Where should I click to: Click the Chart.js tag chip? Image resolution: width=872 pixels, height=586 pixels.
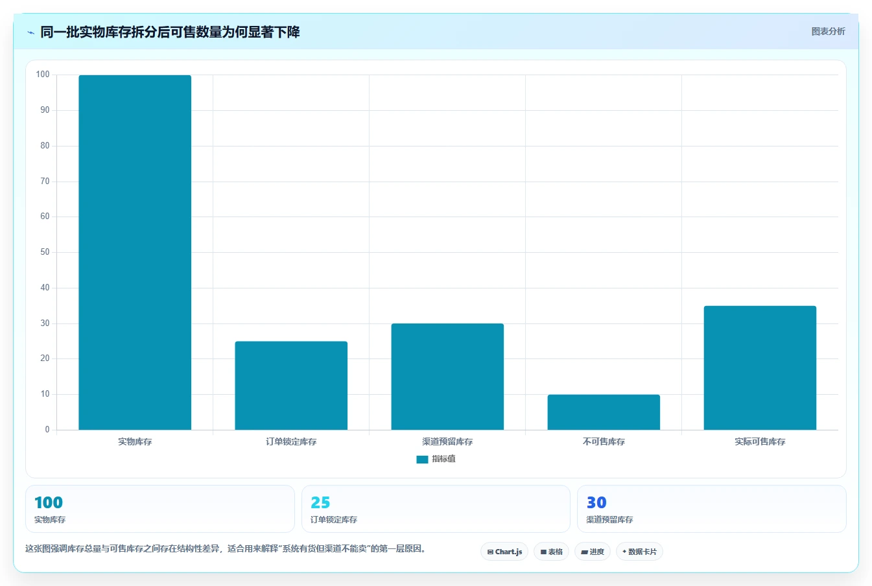pyautogui.click(x=504, y=552)
